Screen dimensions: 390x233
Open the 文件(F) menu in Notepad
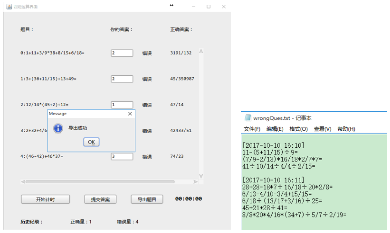click(x=252, y=129)
